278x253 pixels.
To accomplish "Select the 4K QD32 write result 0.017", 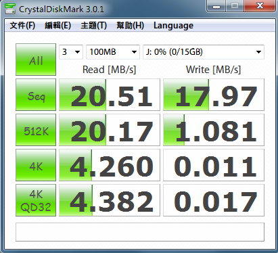I will pyautogui.click(x=214, y=200).
